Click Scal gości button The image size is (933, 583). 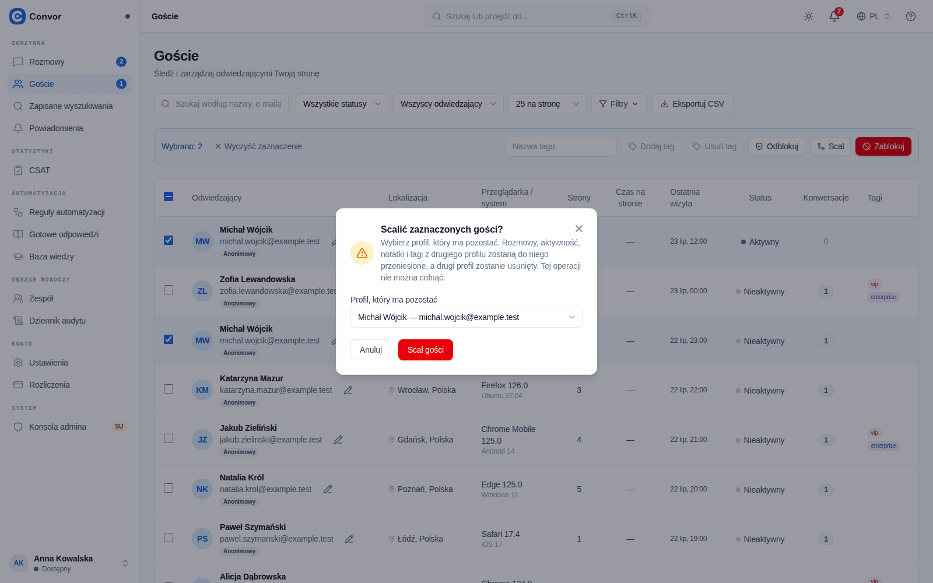click(x=426, y=350)
